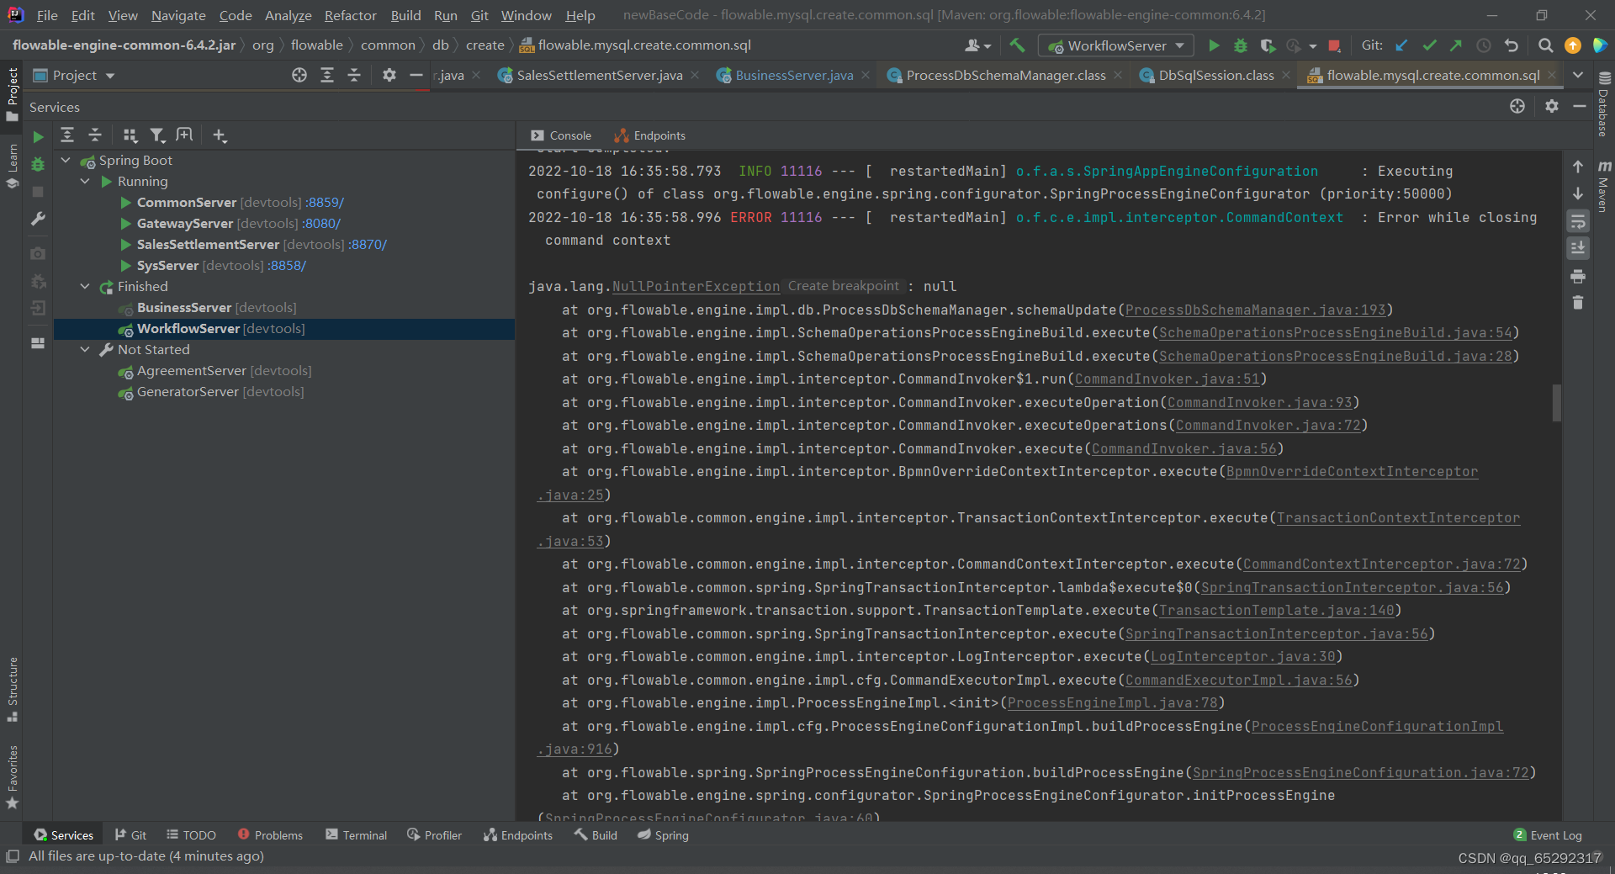Toggle scroll-to-end in the console
Screen dimensions: 1615x874
coord(1579,247)
